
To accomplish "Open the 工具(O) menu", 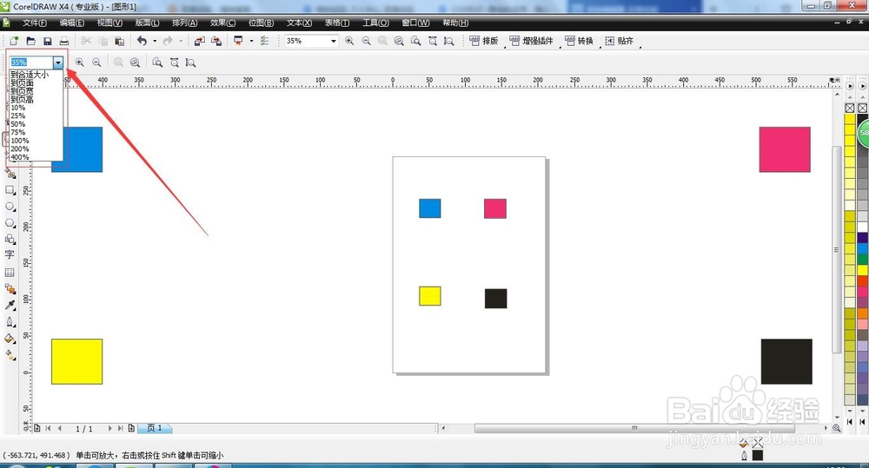I will 375,23.
